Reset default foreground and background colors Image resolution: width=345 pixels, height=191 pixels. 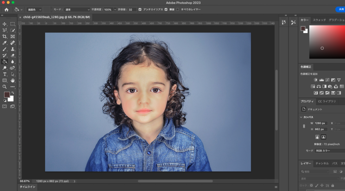(5, 101)
